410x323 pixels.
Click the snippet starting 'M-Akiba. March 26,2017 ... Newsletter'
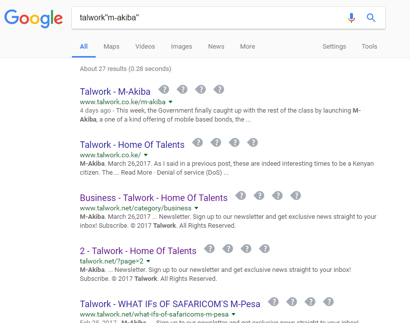[228, 221]
